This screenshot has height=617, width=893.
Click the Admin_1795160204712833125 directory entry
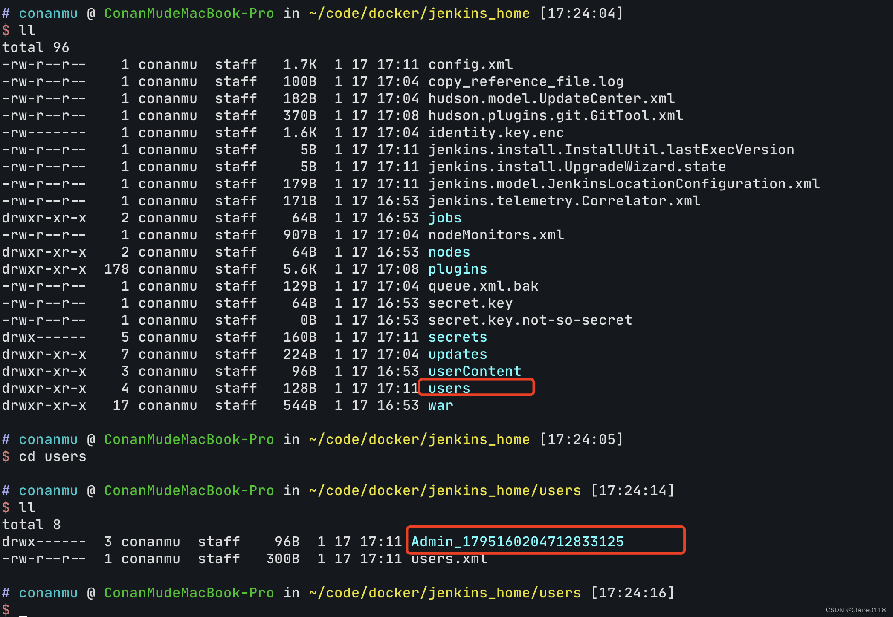(517, 542)
